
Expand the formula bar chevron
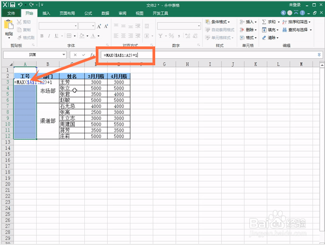click(319, 55)
